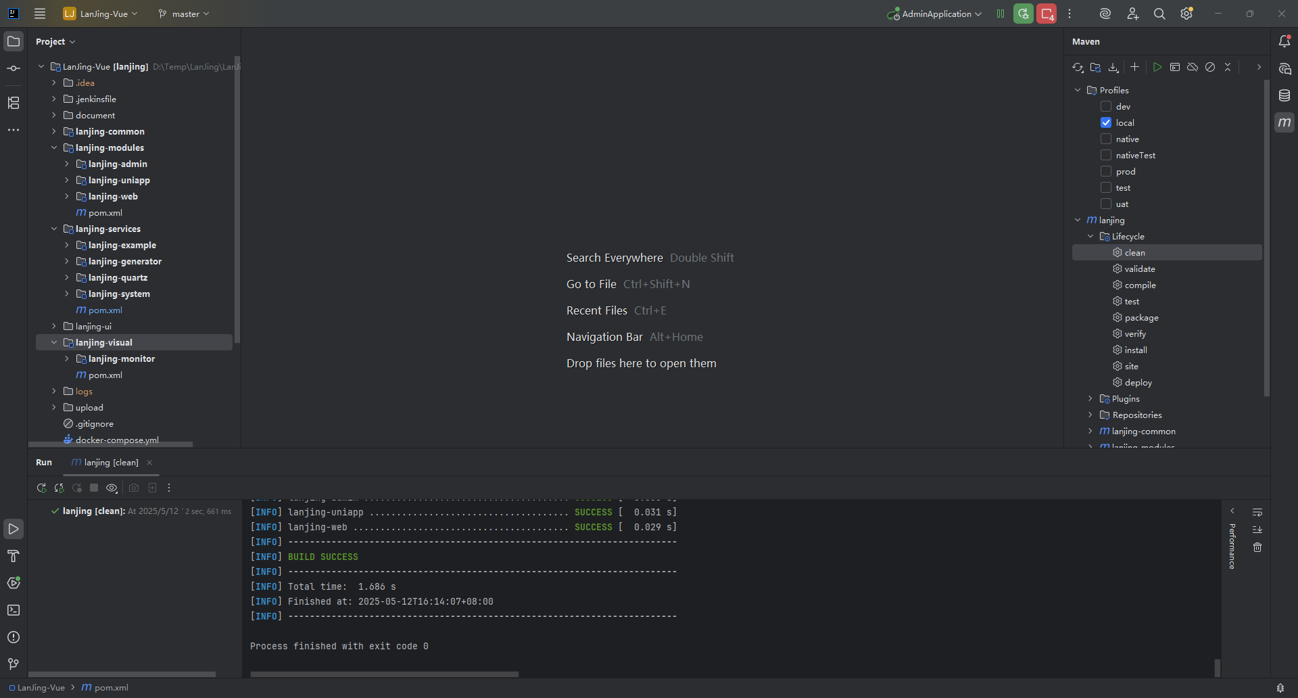1298x698 pixels.
Task: Click pom.xml in the breadcrumb bar
Action: (x=105, y=687)
